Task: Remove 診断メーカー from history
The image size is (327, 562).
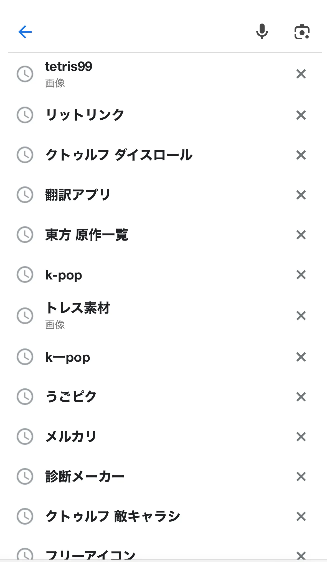Action: [x=301, y=476]
